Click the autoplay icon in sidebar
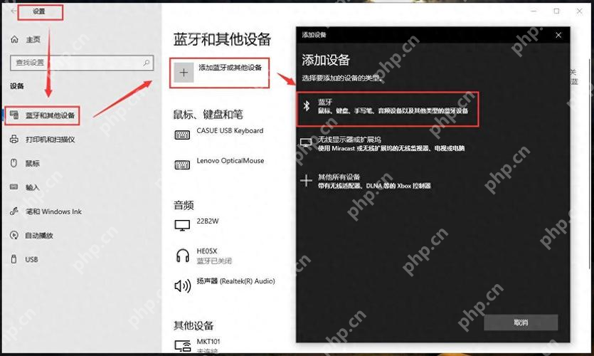Viewport: 594px width, 356px height. pyautogui.click(x=14, y=235)
